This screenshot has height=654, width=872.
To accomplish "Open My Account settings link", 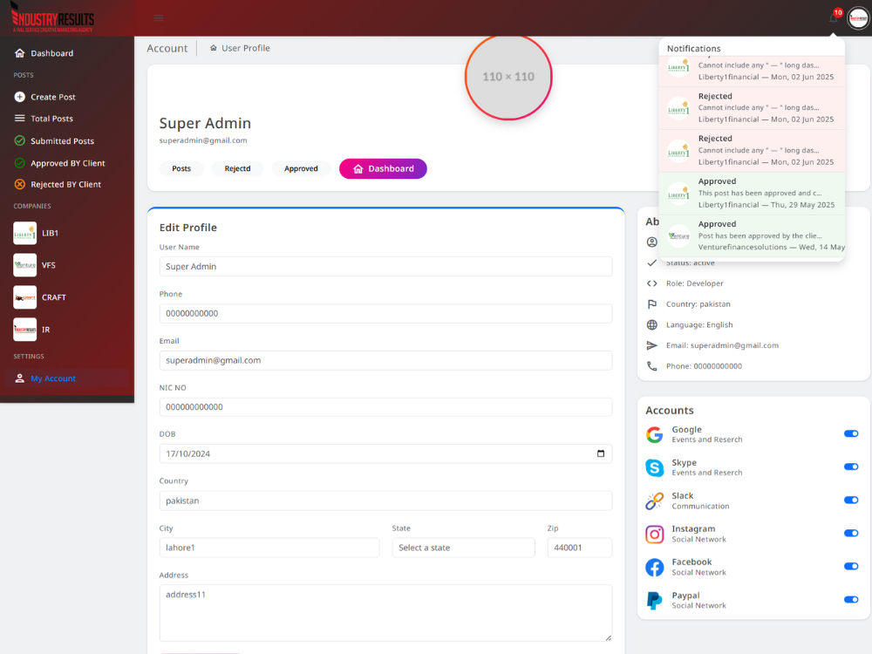I will tap(67, 378).
